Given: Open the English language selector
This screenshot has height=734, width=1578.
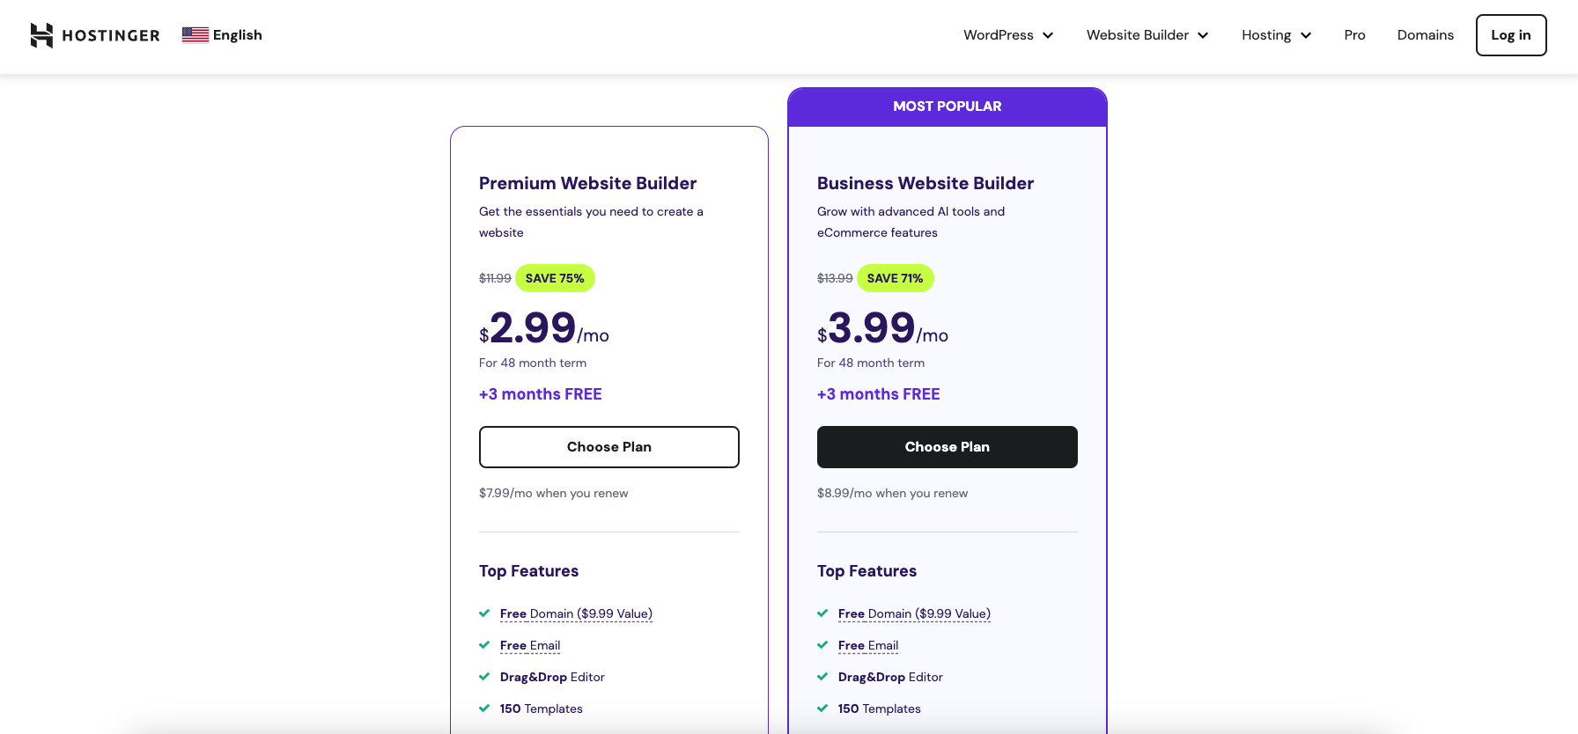Looking at the screenshot, I should [x=222, y=35].
